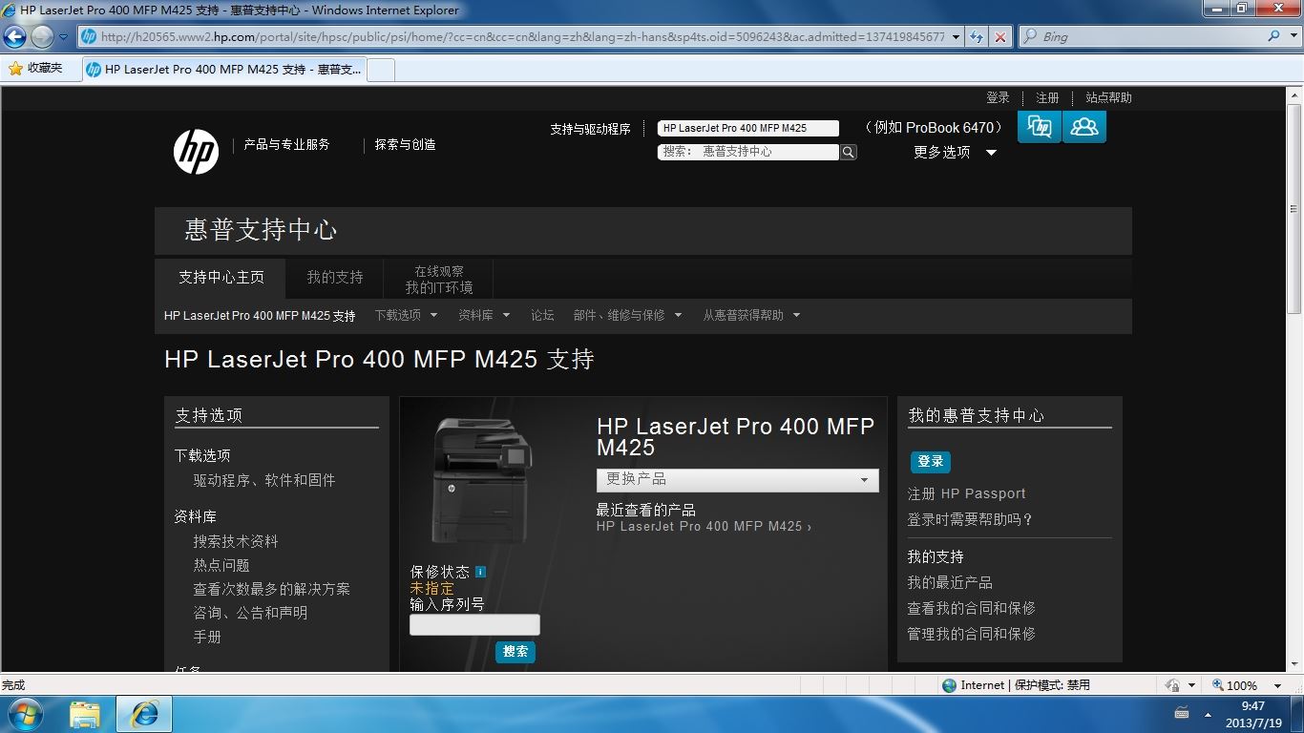
Task: Switch to the 在线观察我的IT环境 tab
Action: pyautogui.click(x=439, y=279)
